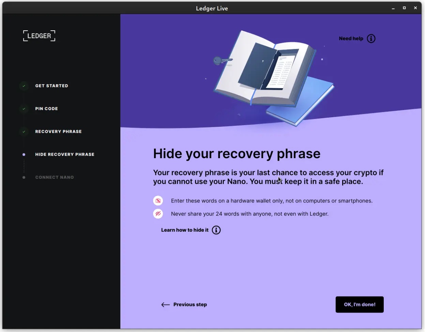Select the Connect Nano step
Image resolution: width=426 pixels, height=332 pixels.
pyautogui.click(x=55, y=177)
